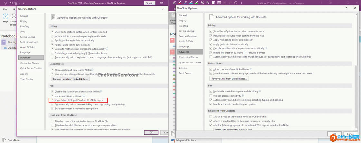Select Proofing category in OneNote 2016 Options
Image resolution: width=361 pixels, height=143 pixels.
click(190, 26)
